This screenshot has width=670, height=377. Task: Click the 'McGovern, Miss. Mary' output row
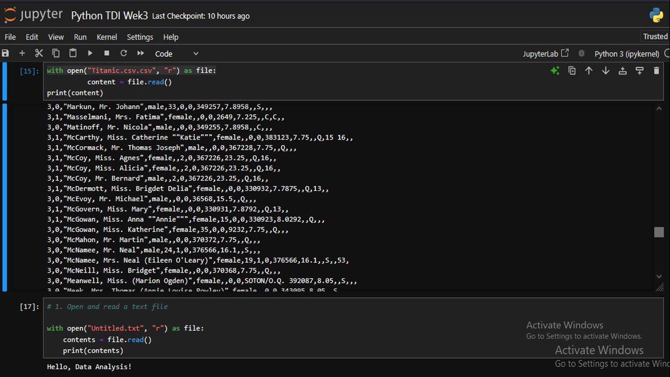click(x=167, y=209)
